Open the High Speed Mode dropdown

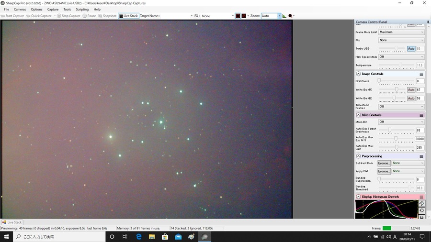(401, 57)
